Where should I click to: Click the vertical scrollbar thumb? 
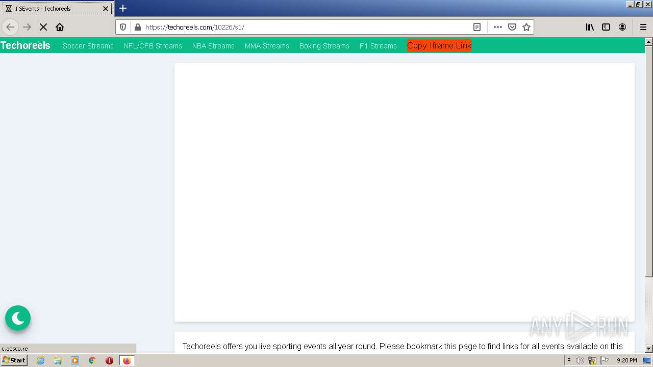pos(649,161)
